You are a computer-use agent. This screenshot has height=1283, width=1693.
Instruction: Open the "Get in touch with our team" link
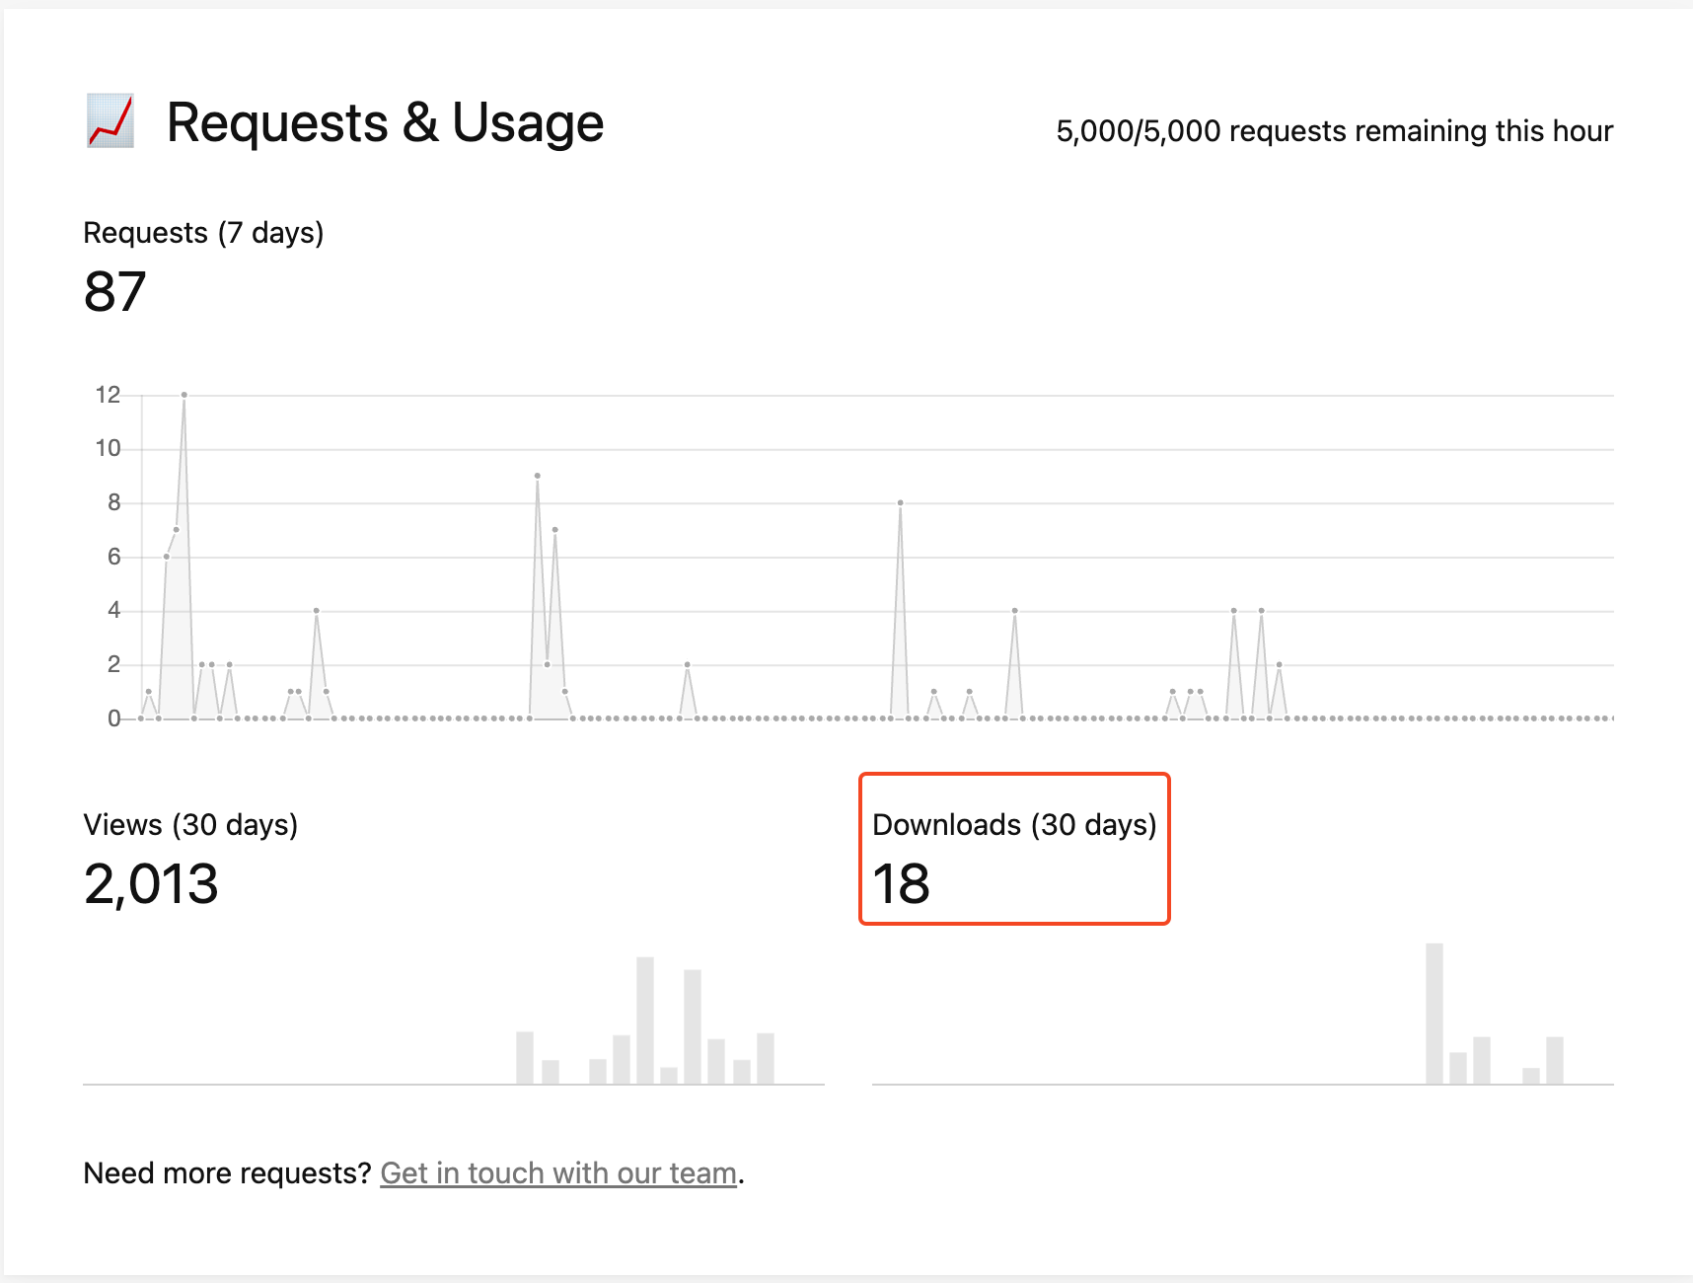tap(558, 1172)
